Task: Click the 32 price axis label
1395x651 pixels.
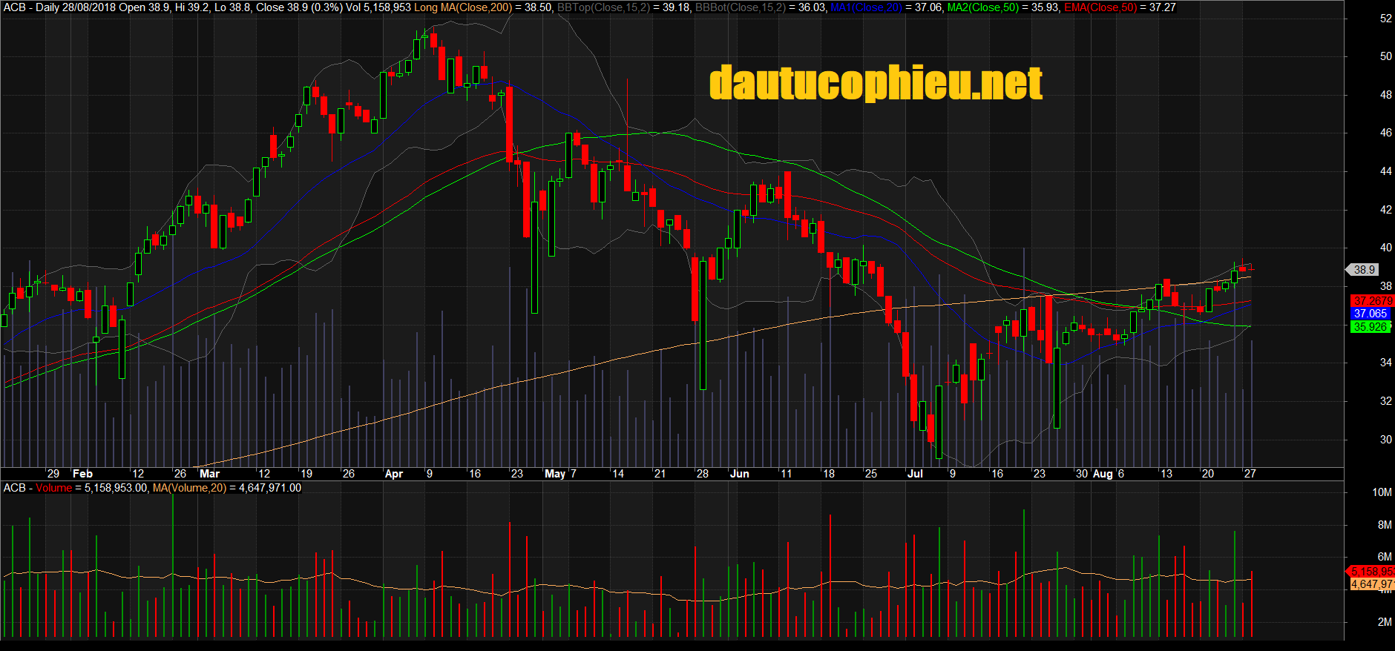Action: pos(1385,401)
